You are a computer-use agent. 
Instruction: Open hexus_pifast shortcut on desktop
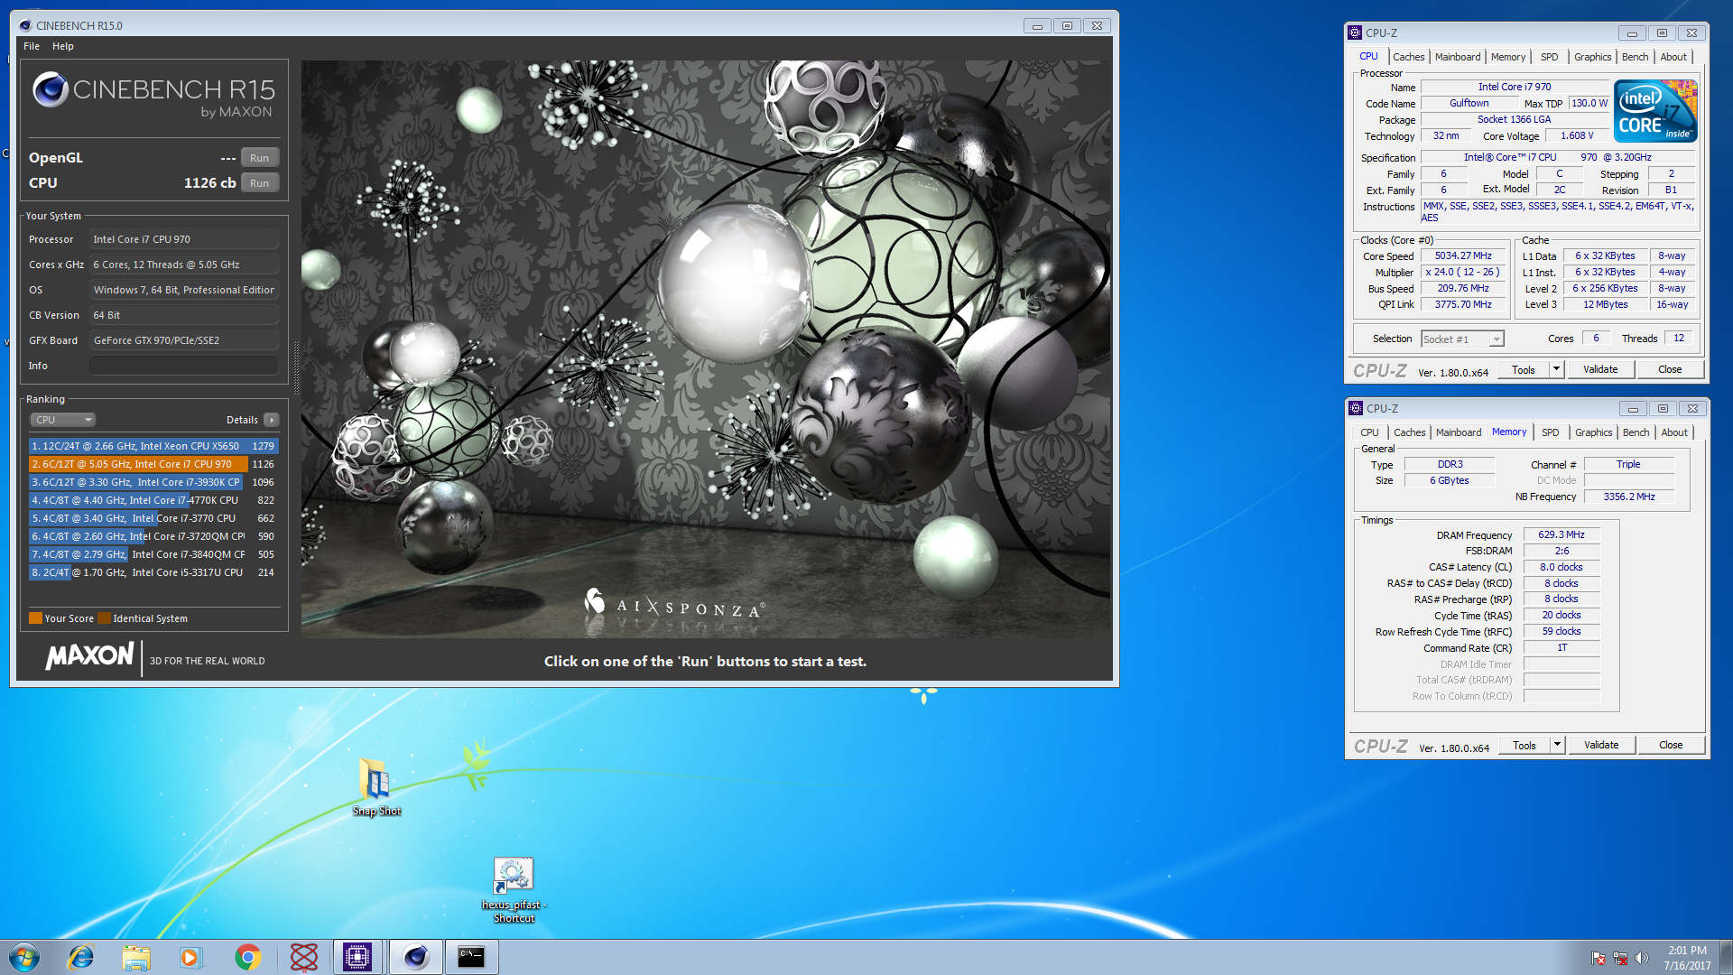click(x=514, y=890)
